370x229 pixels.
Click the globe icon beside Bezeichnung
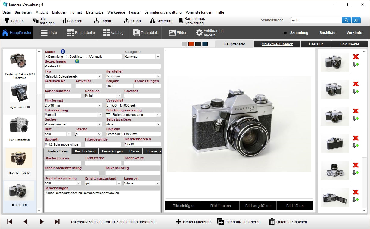click(x=77, y=61)
